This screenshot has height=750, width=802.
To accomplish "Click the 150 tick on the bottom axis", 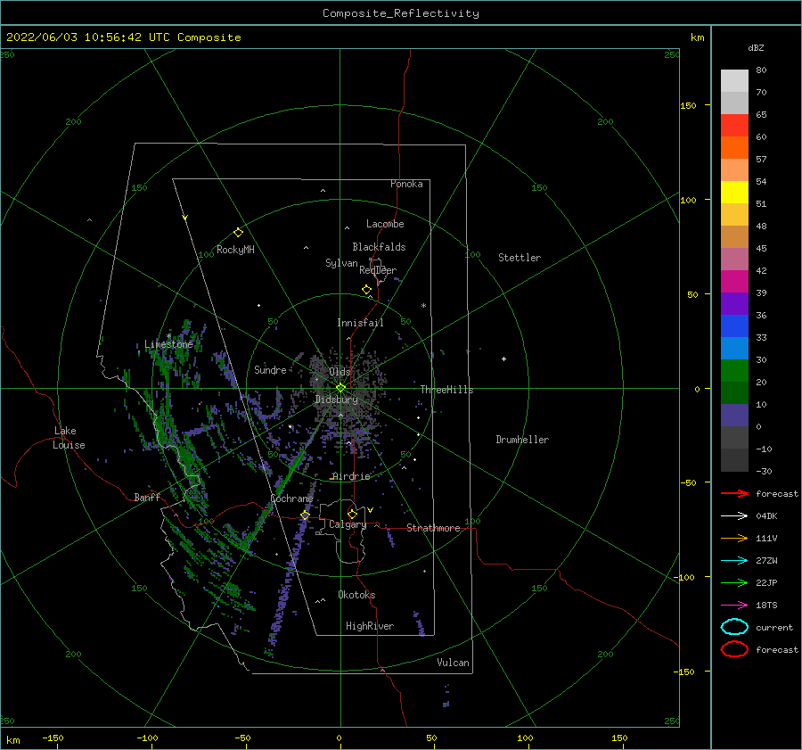I will click(x=619, y=738).
